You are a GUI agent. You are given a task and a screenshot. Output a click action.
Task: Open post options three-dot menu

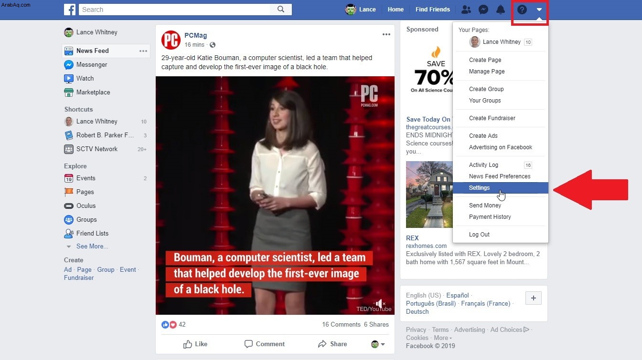386,34
